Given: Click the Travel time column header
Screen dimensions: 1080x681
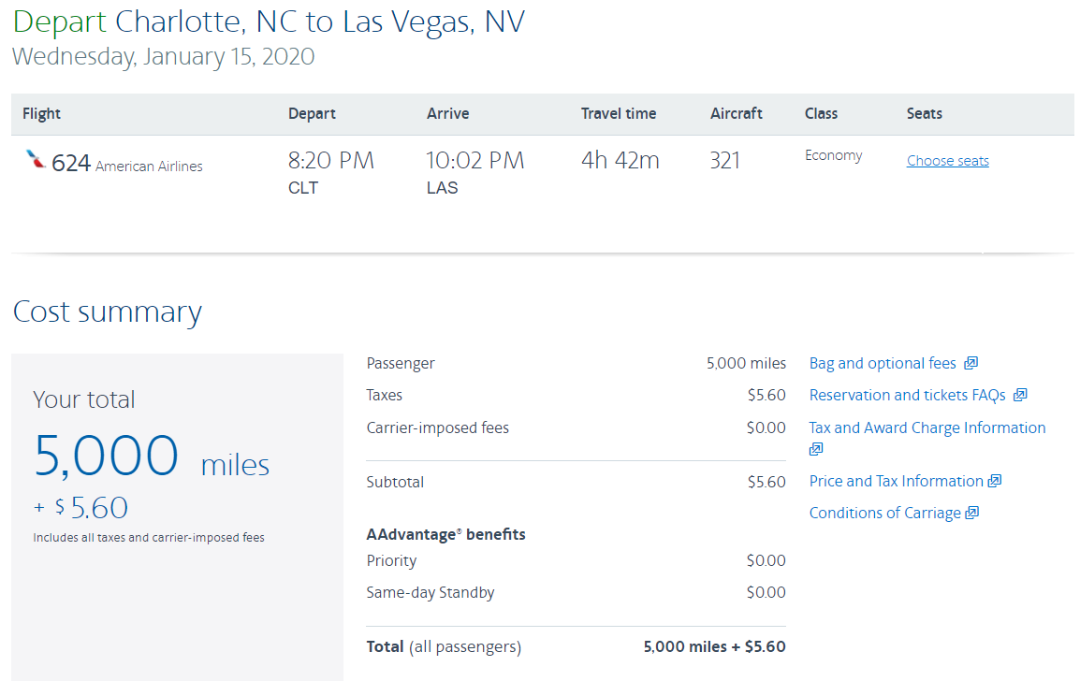Looking at the screenshot, I should pyautogui.click(x=619, y=113).
